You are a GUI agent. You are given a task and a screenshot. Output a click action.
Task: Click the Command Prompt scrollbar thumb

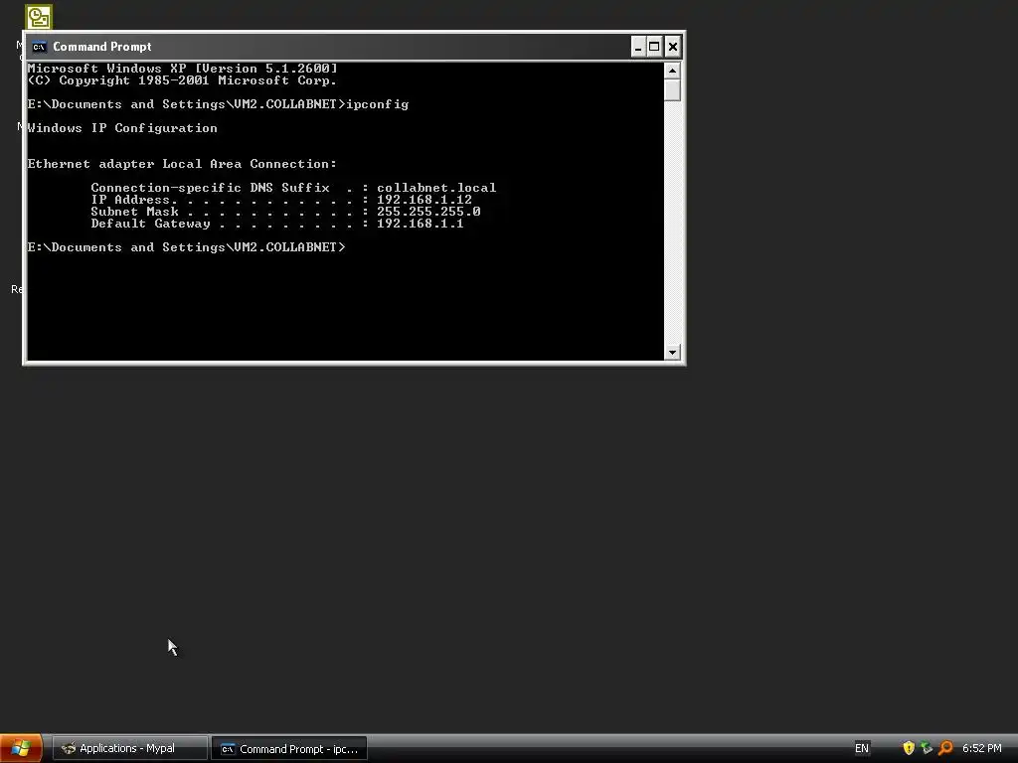coord(673,90)
